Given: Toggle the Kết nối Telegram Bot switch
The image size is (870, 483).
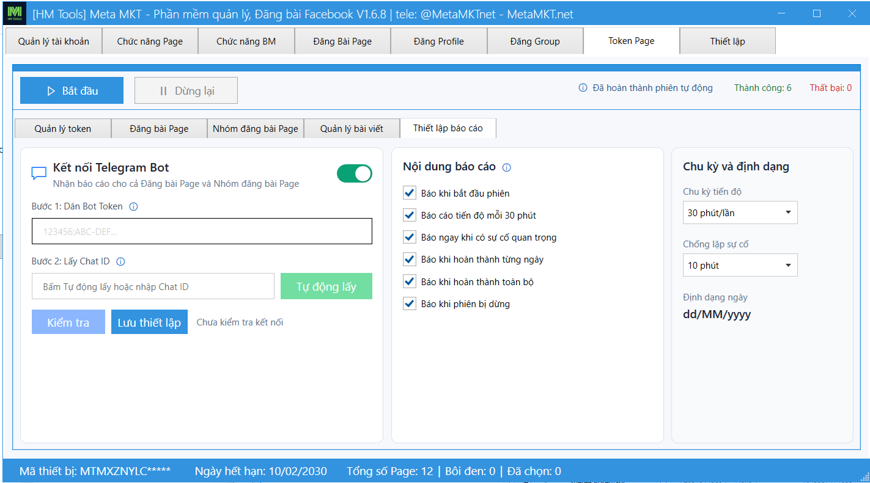Looking at the screenshot, I should tap(355, 173).
